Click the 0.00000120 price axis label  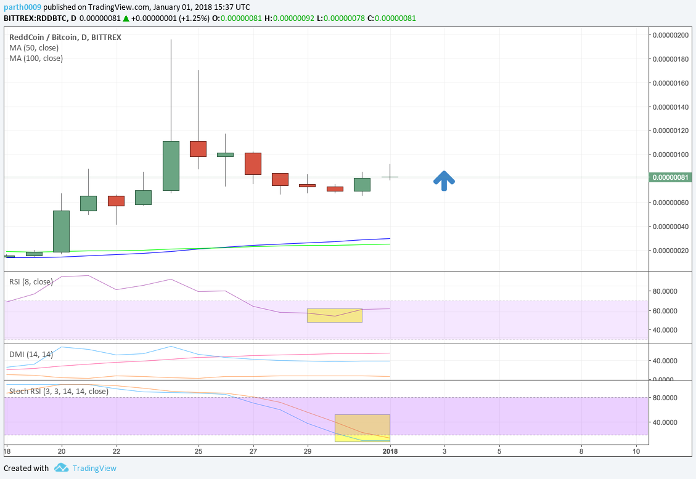pyautogui.click(x=670, y=131)
